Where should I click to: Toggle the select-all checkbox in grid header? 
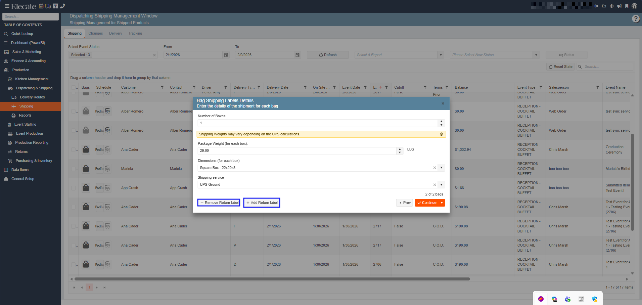click(x=74, y=87)
